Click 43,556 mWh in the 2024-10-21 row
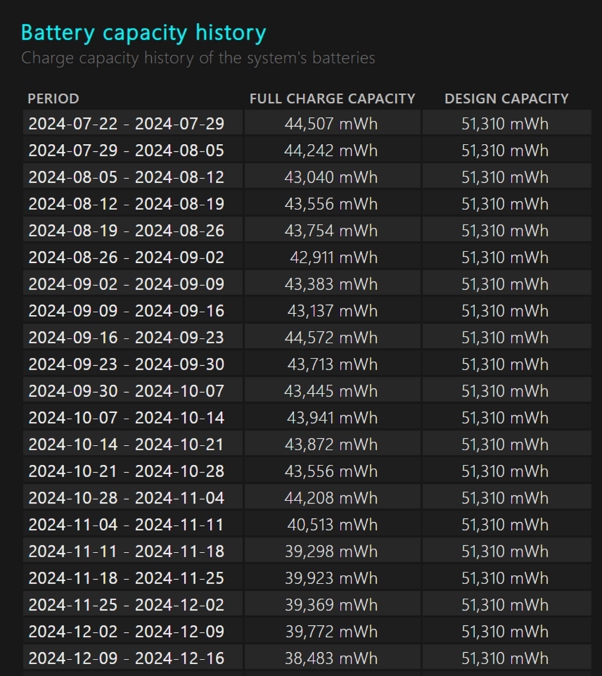Viewport: 602px width, 676px height. 331,471
